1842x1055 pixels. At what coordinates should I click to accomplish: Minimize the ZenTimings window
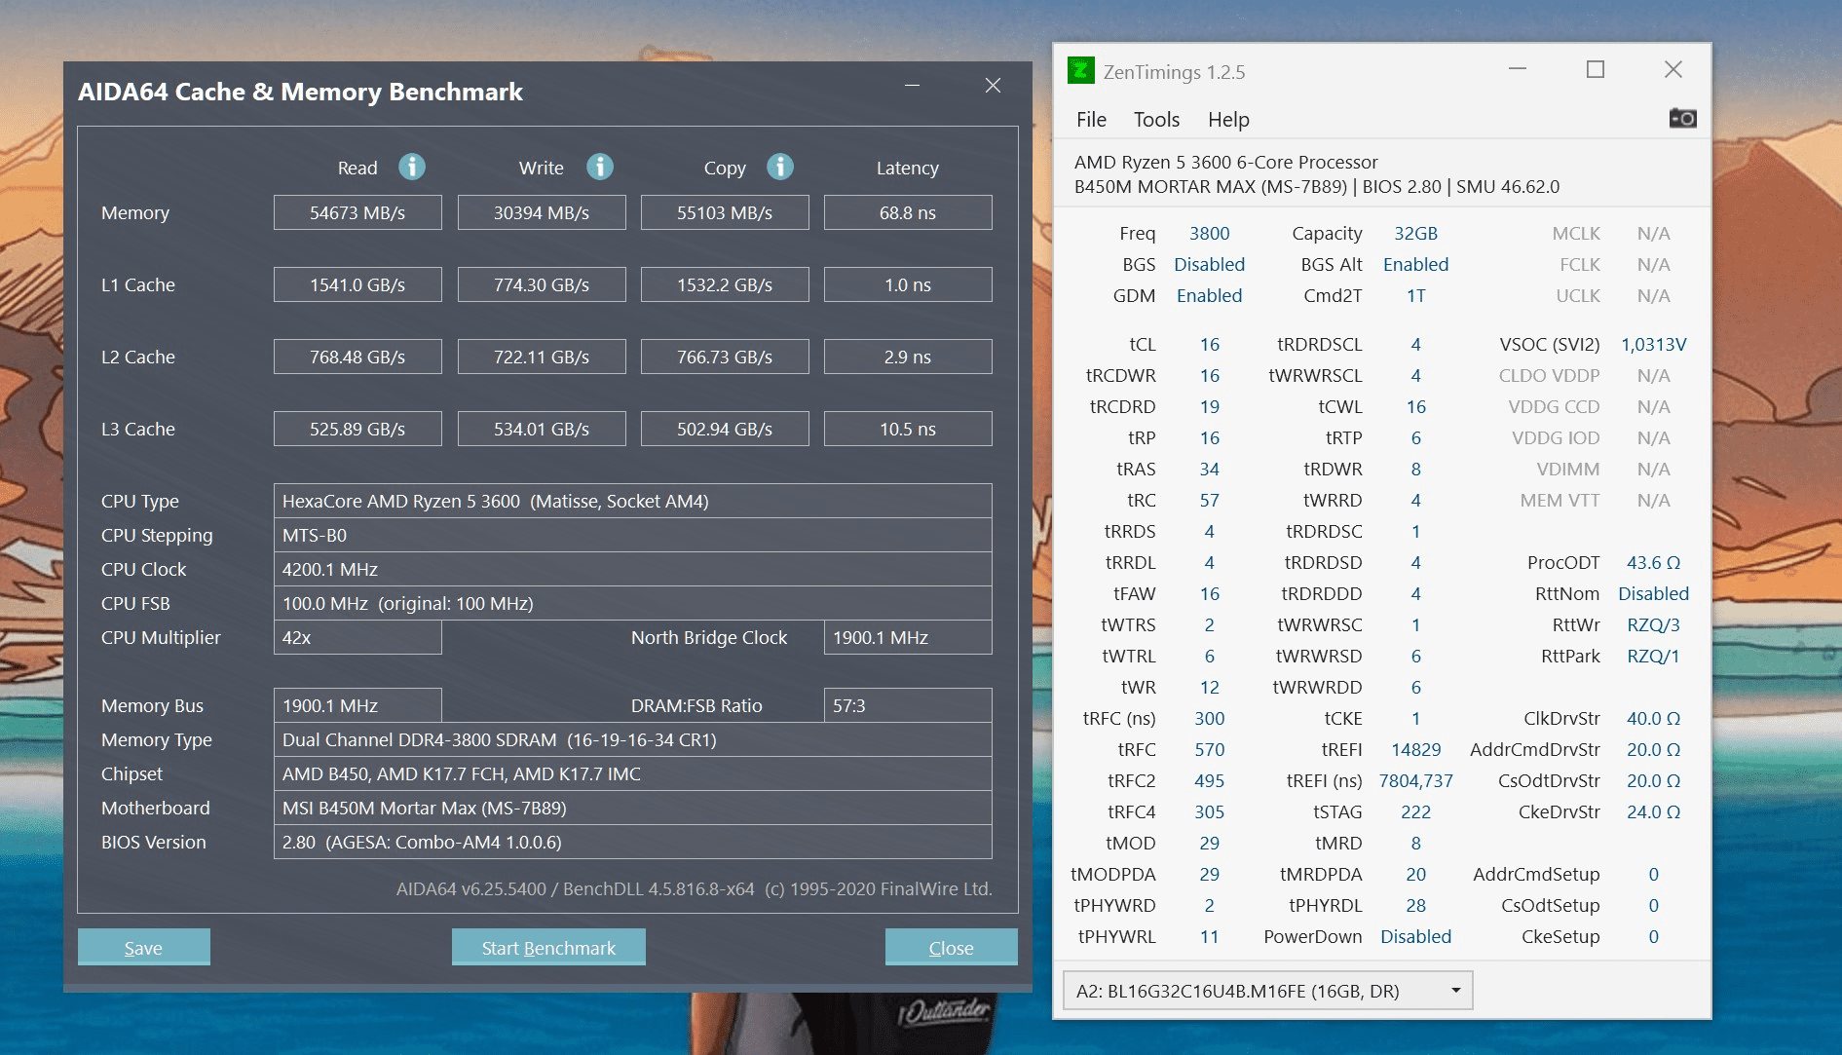pos(1517,69)
